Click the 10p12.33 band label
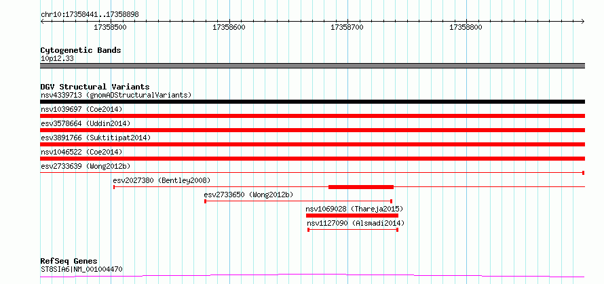The width and height of the screenshot is (604, 284). pyautogui.click(x=57, y=59)
